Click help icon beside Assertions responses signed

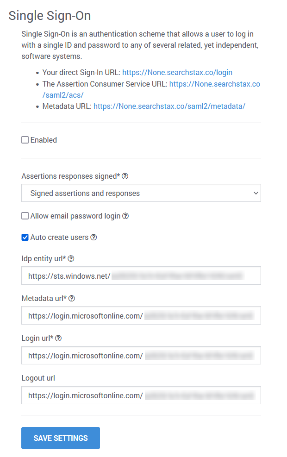tap(125, 176)
